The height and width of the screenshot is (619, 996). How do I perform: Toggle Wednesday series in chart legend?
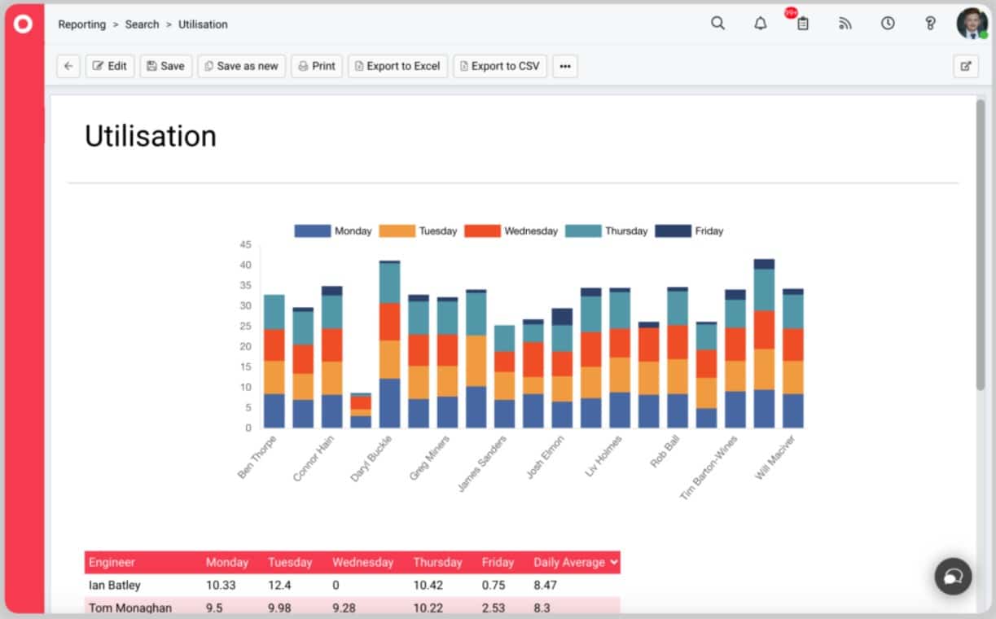click(x=511, y=230)
